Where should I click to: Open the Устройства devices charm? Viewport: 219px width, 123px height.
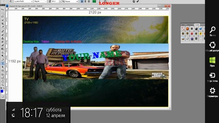tap(212, 77)
